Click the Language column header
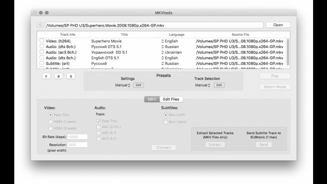 point(177,35)
